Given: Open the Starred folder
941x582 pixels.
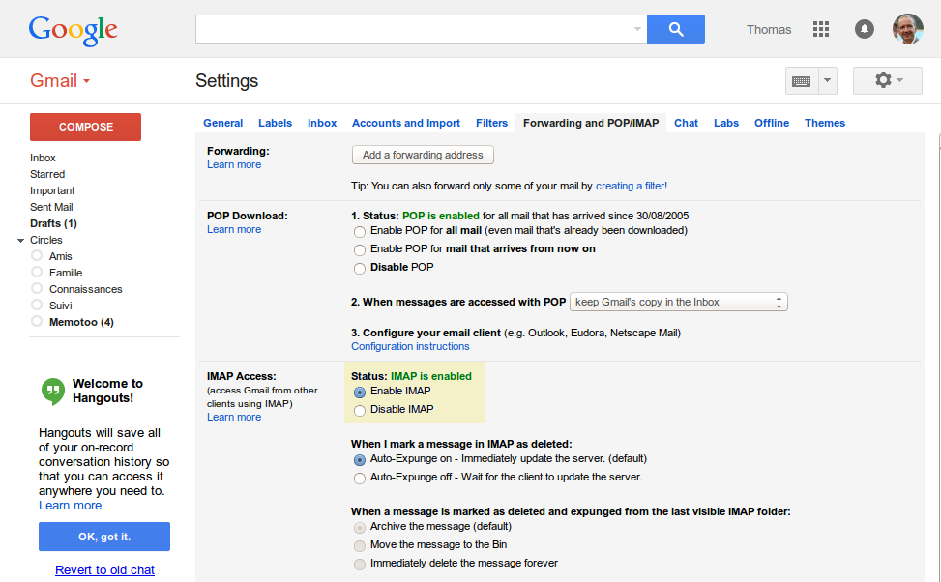Looking at the screenshot, I should [x=47, y=174].
